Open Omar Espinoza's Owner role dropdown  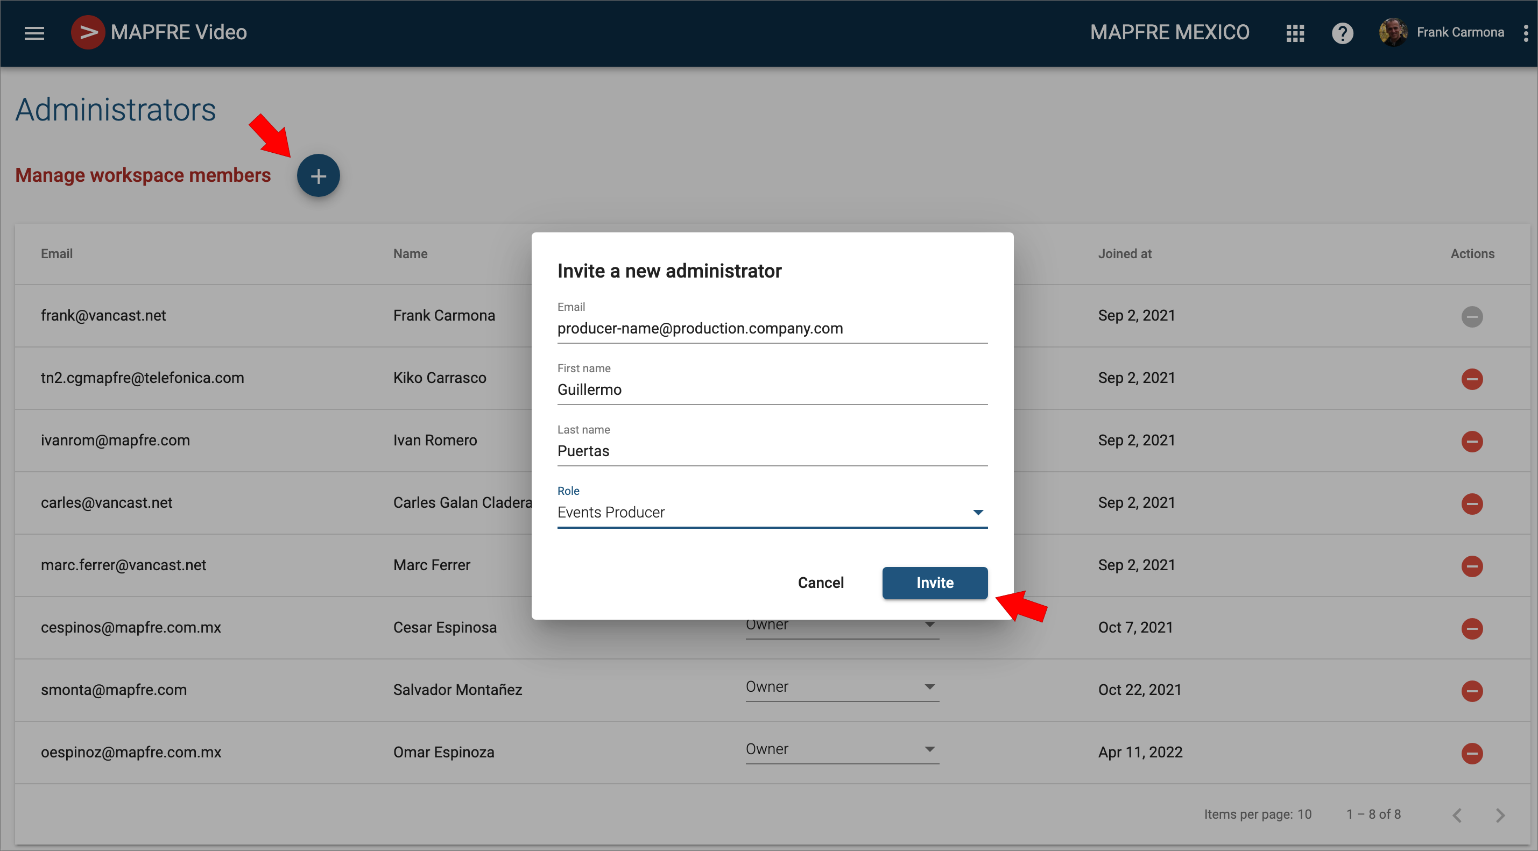842,749
